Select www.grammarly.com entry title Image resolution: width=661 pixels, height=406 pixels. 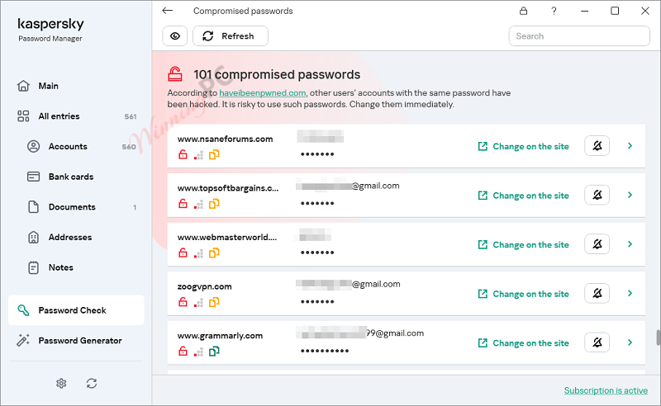(220, 336)
